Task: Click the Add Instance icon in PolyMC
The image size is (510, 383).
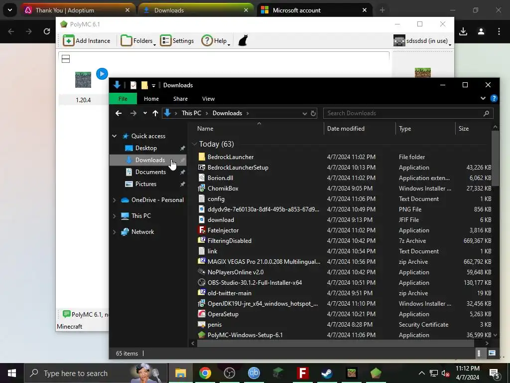Action: click(x=69, y=41)
